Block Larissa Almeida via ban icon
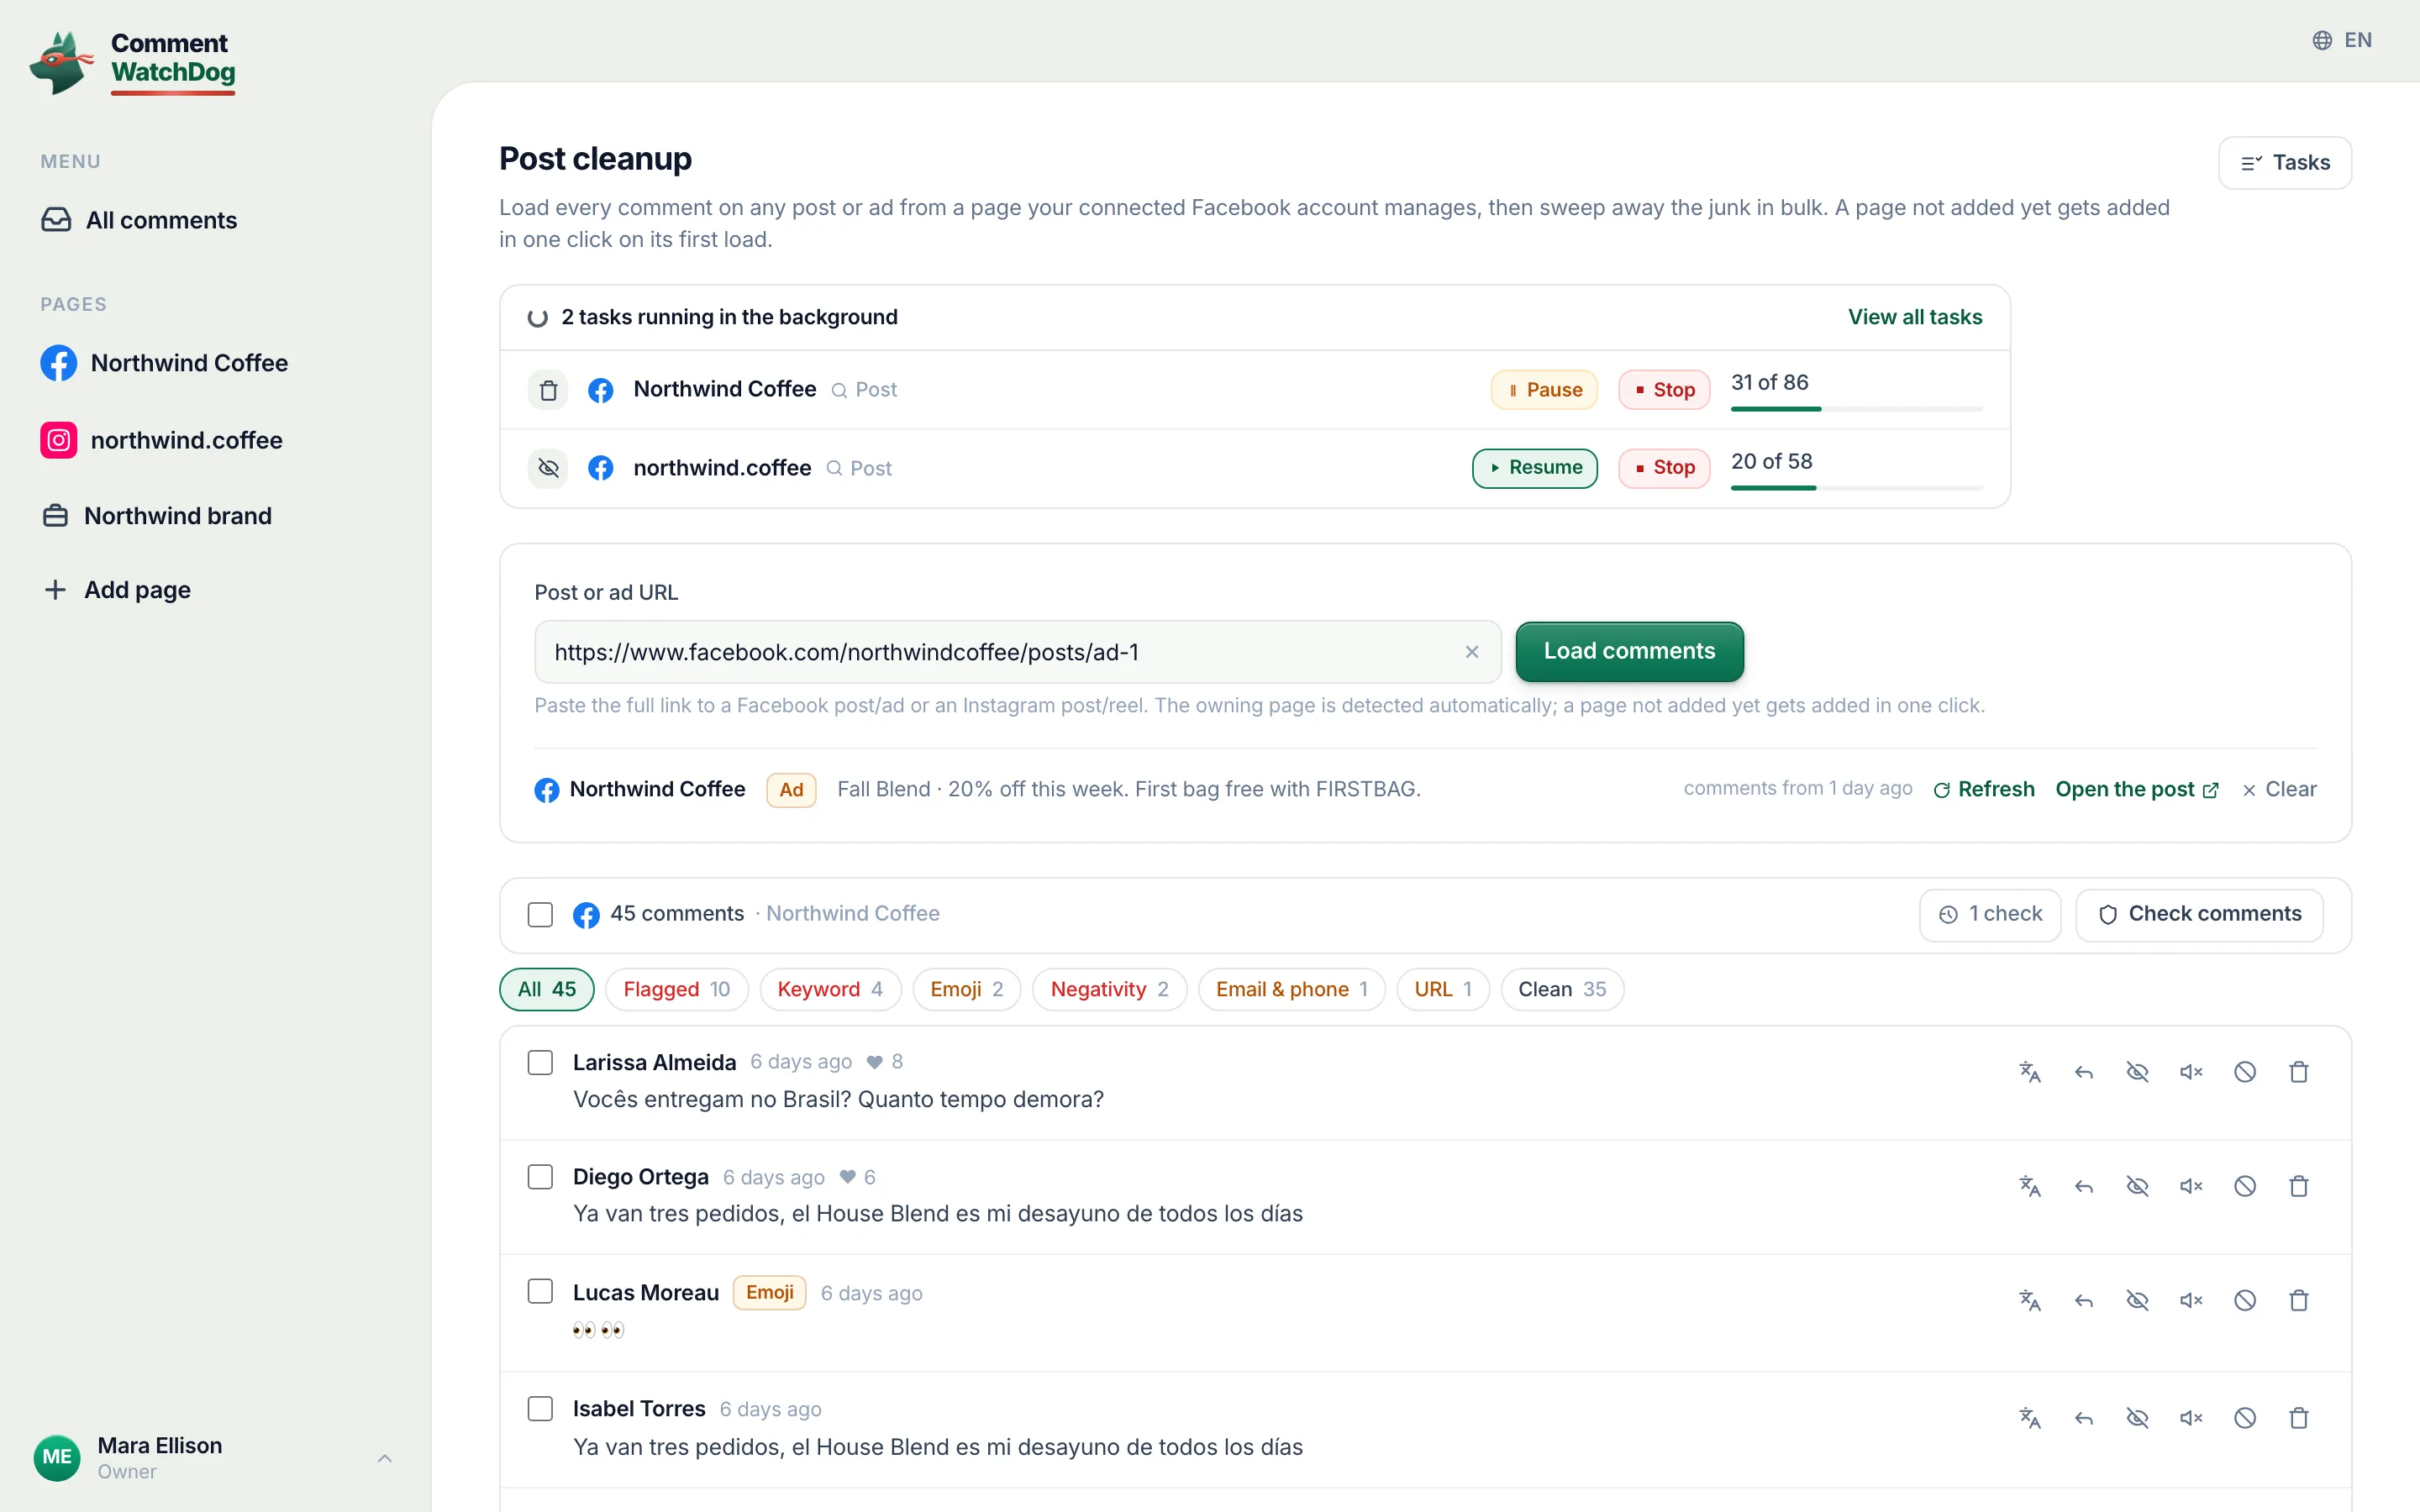 (x=2245, y=1072)
